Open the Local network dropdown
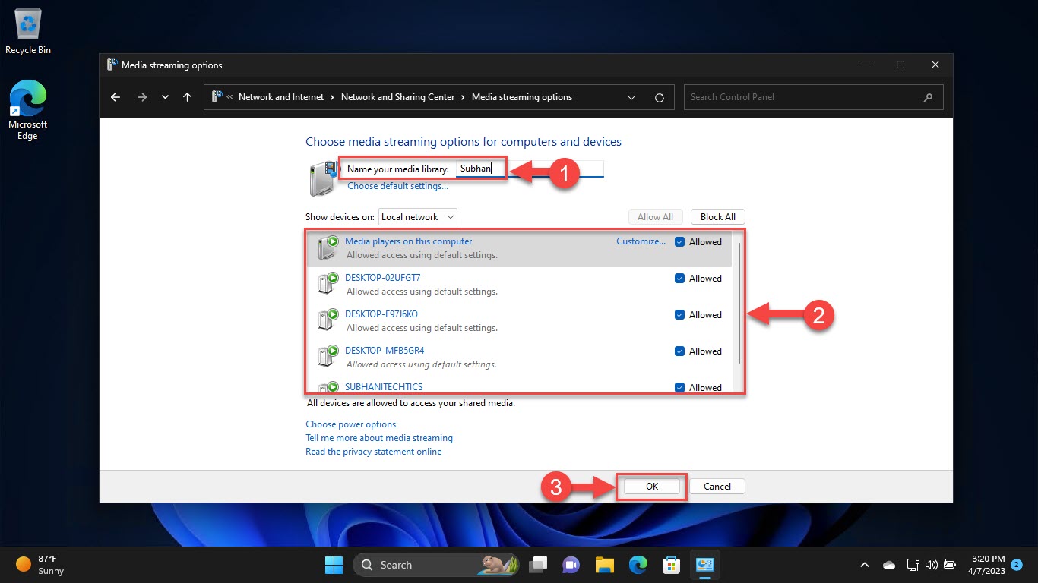 pos(417,216)
